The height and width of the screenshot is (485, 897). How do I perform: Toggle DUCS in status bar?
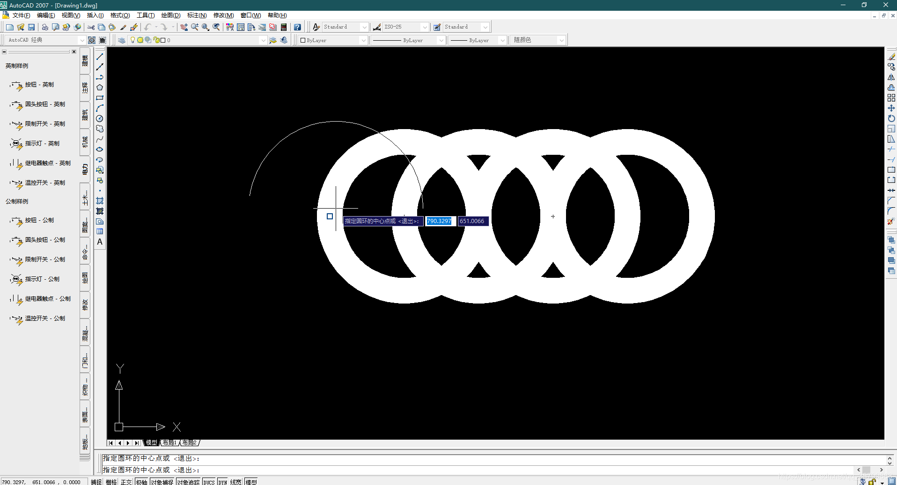click(x=209, y=482)
